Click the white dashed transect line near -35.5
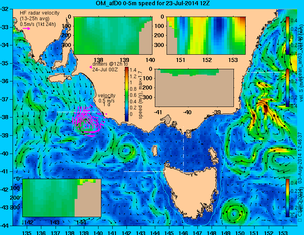Image resolution: width=304 pixels, height=235 pixels. pos(266,72)
